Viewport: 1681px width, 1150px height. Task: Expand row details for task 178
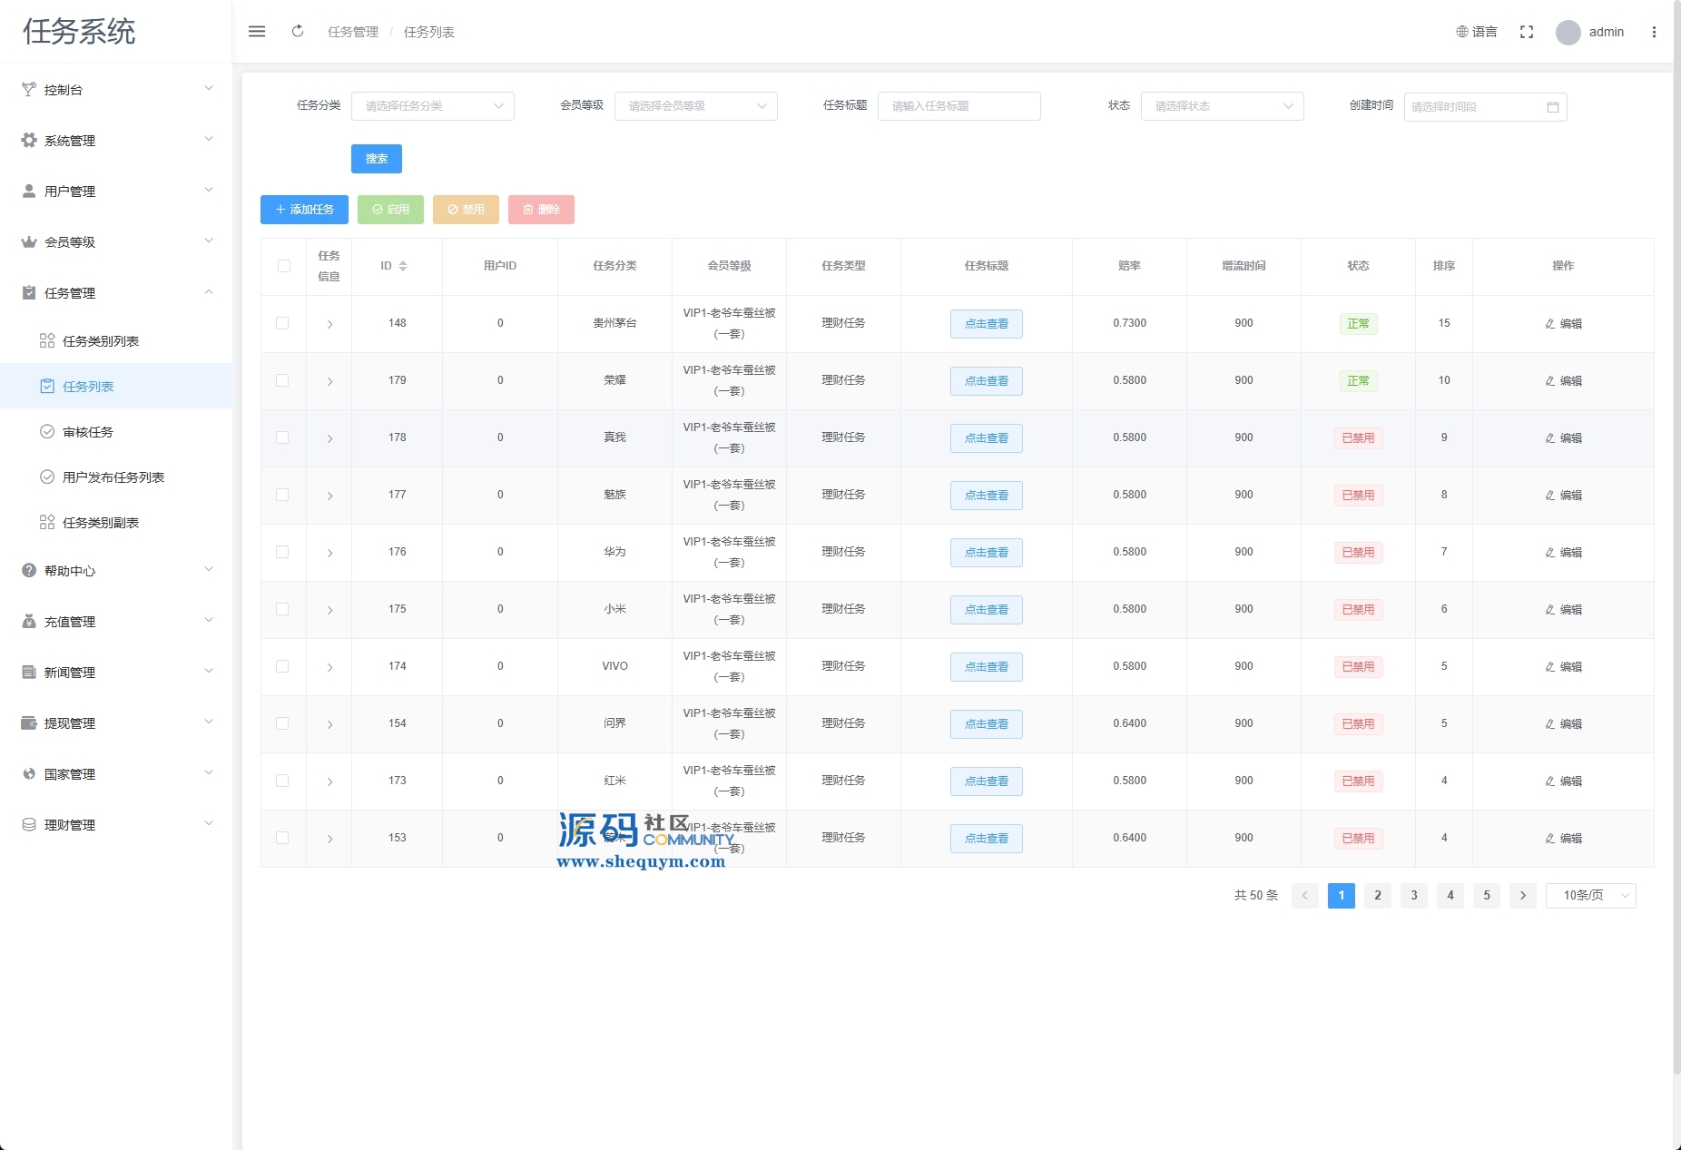(329, 438)
